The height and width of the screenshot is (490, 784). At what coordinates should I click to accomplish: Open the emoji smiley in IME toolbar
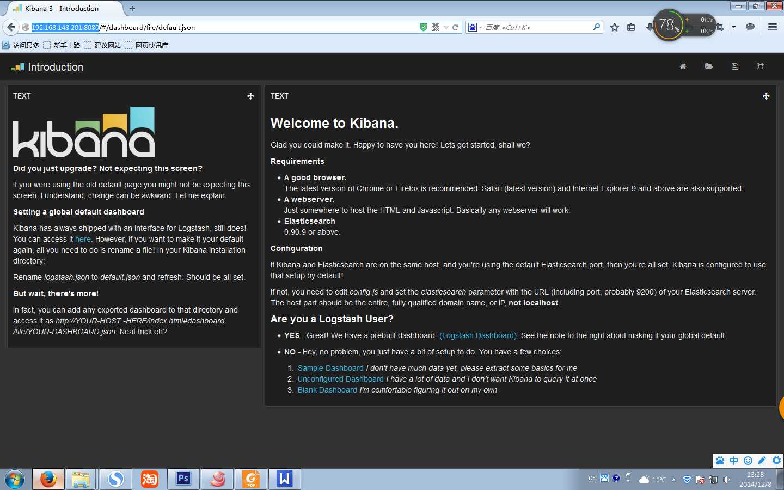[x=748, y=461]
